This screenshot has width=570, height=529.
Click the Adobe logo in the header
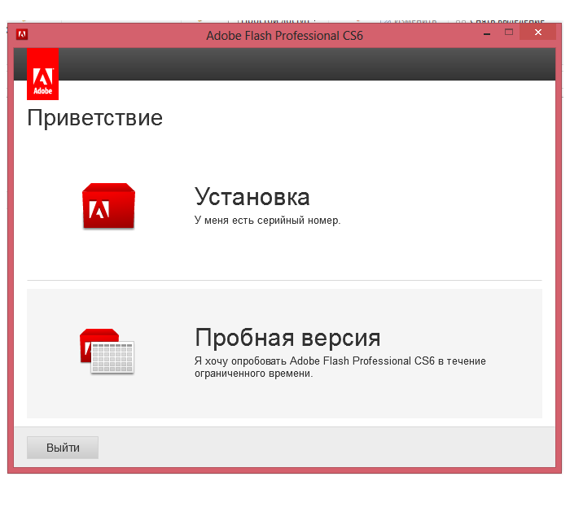point(42,74)
